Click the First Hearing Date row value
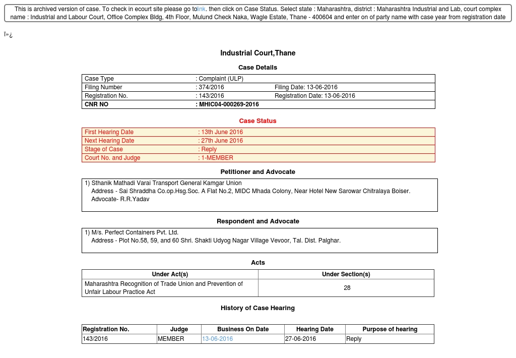 point(222,132)
